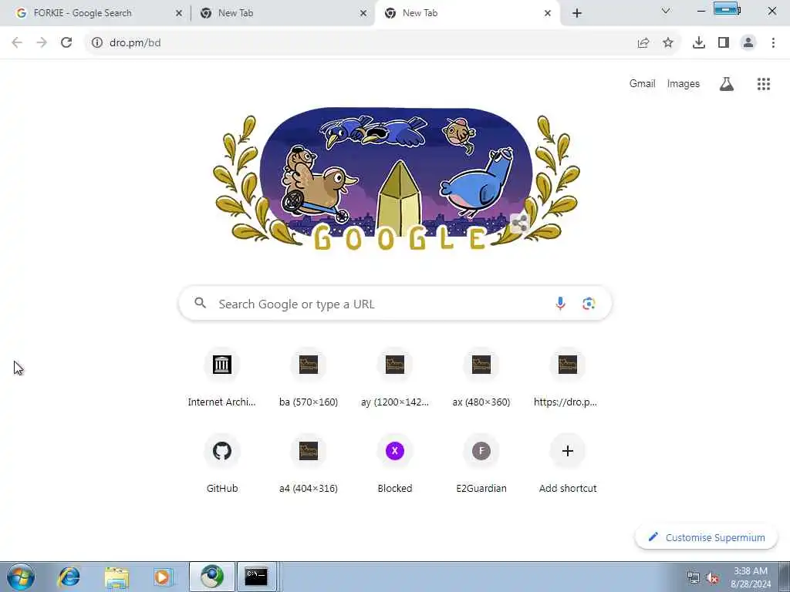Expand the tab search dropdown arrow
Viewport: 790px width, 592px height.
coord(666,11)
